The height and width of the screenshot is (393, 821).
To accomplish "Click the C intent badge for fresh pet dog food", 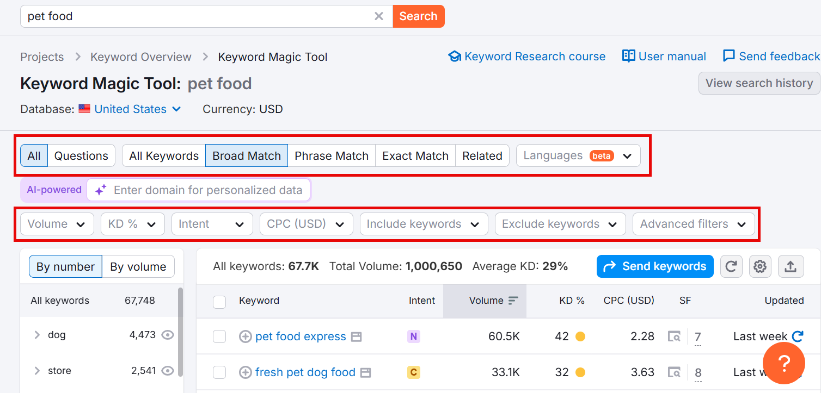I will click(414, 372).
